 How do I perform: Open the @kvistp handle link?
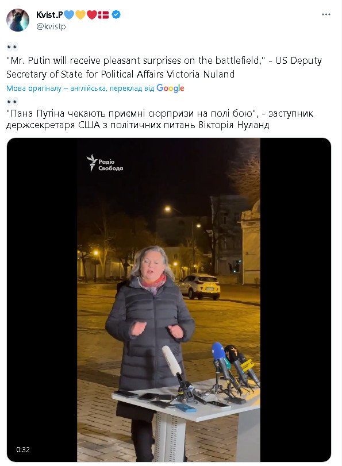(51, 26)
